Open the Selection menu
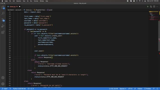 [x=19, y=1]
